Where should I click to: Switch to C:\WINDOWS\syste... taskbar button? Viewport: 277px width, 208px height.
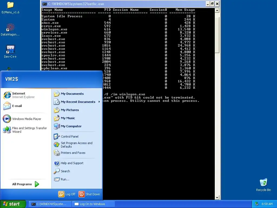(50, 204)
